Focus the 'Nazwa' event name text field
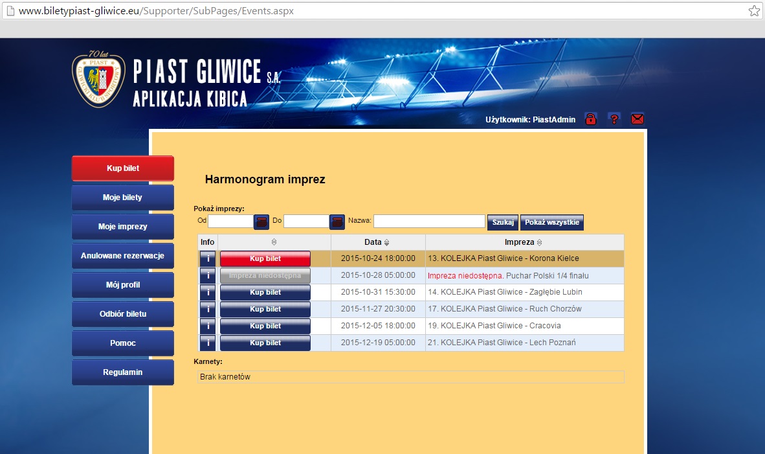Image resolution: width=765 pixels, height=454 pixels. [x=428, y=221]
